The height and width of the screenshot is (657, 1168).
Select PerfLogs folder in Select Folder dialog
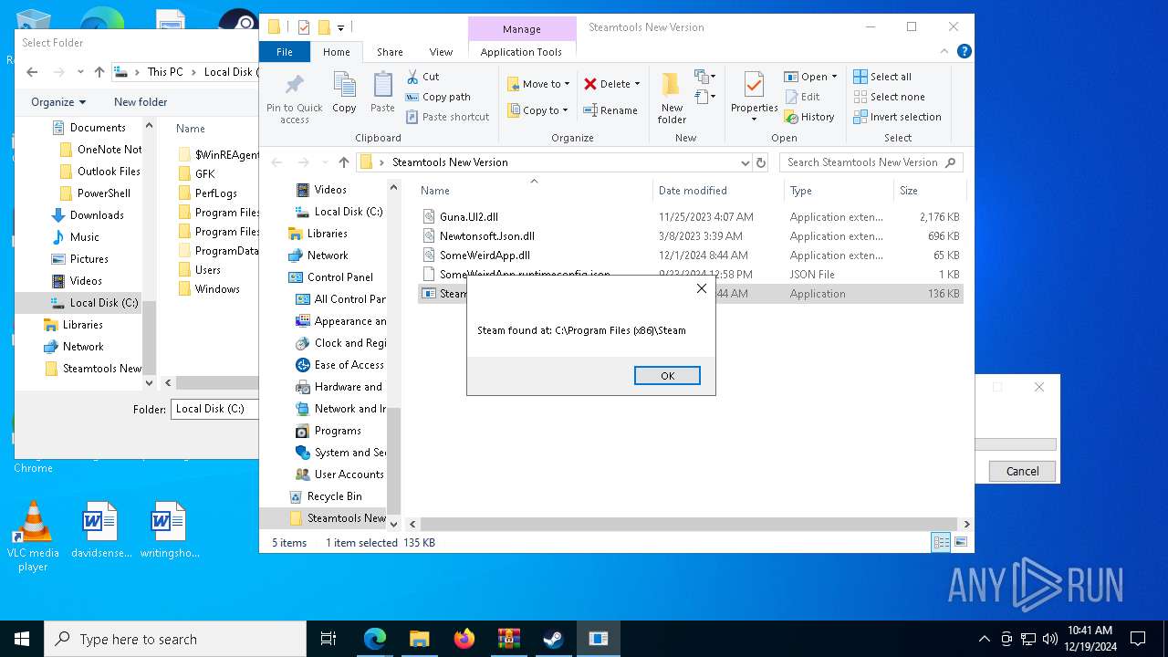215,193
